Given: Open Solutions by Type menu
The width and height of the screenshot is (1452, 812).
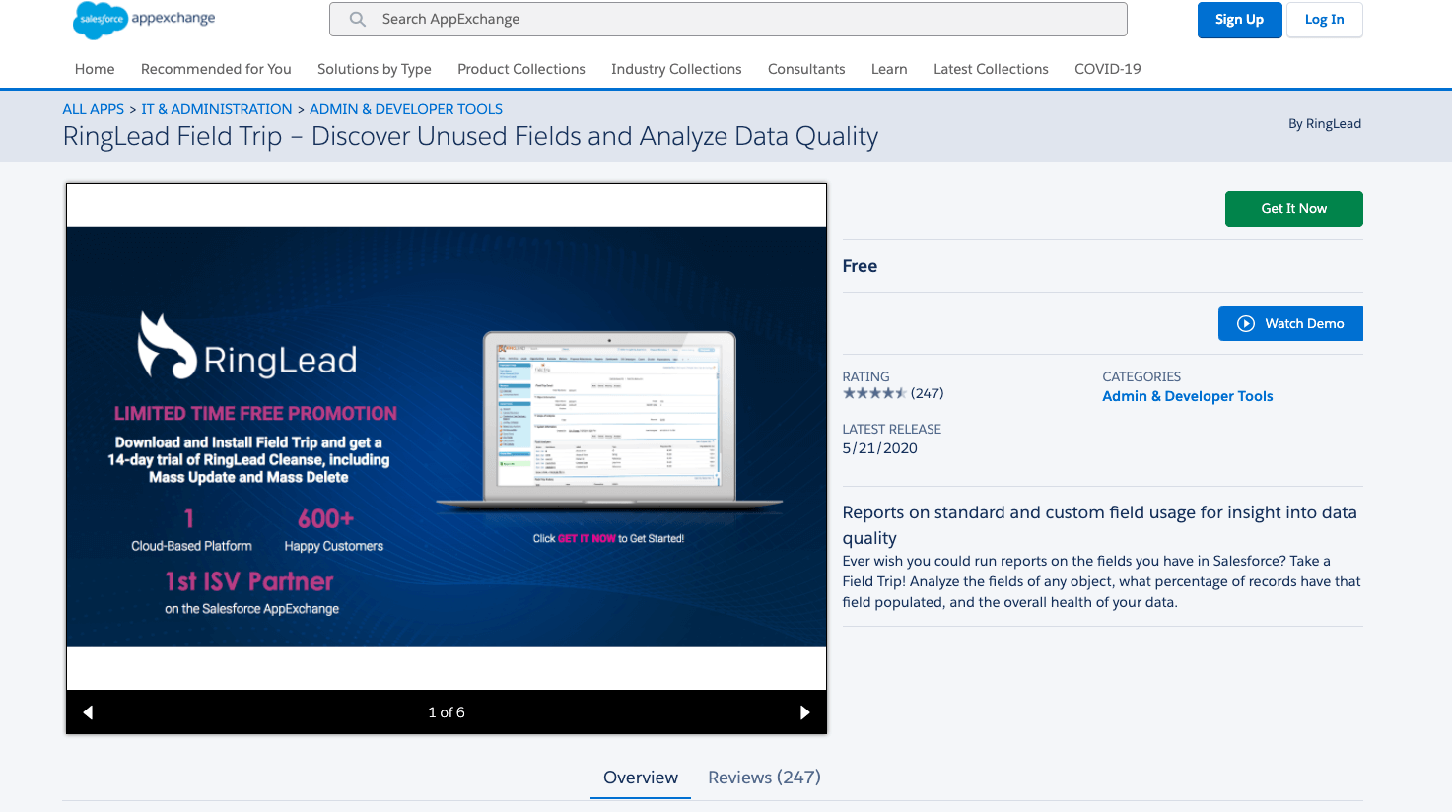Looking at the screenshot, I should (375, 69).
